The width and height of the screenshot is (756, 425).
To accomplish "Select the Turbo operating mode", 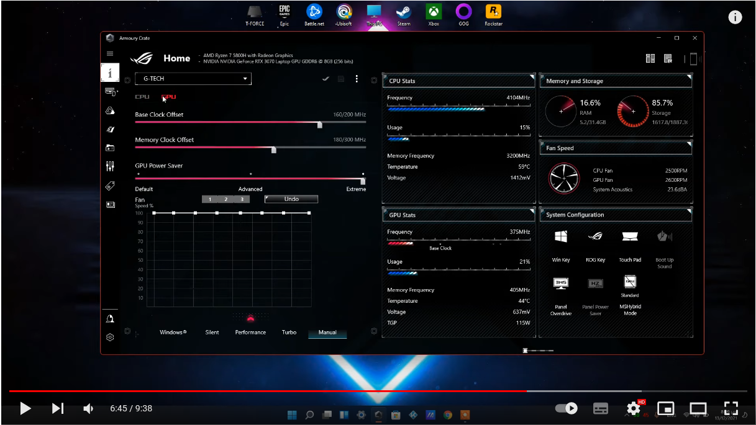I will [x=289, y=333].
